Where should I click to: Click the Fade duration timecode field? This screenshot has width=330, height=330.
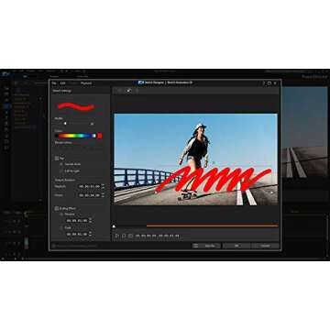[77, 234]
